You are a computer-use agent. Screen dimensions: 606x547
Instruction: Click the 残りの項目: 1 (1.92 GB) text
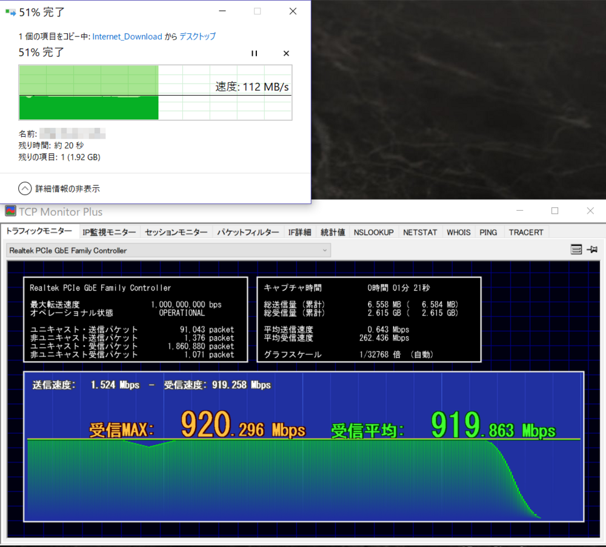(x=59, y=157)
